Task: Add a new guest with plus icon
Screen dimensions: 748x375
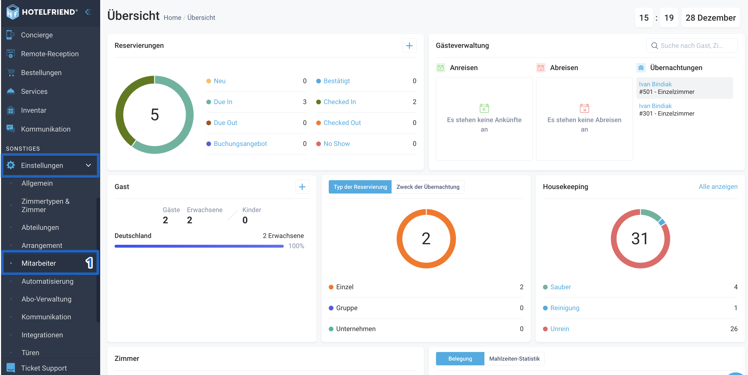Action: [302, 187]
